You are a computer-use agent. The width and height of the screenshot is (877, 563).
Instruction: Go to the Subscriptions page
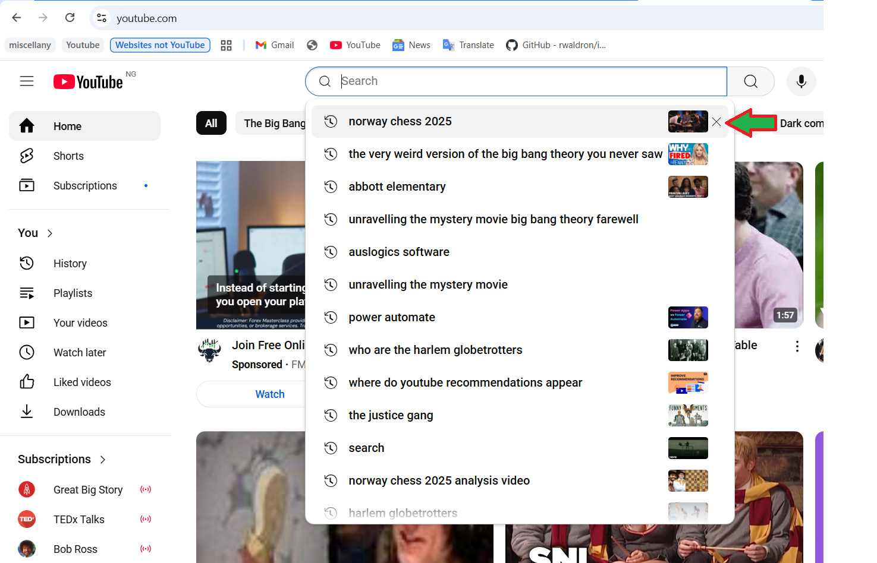click(85, 185)
